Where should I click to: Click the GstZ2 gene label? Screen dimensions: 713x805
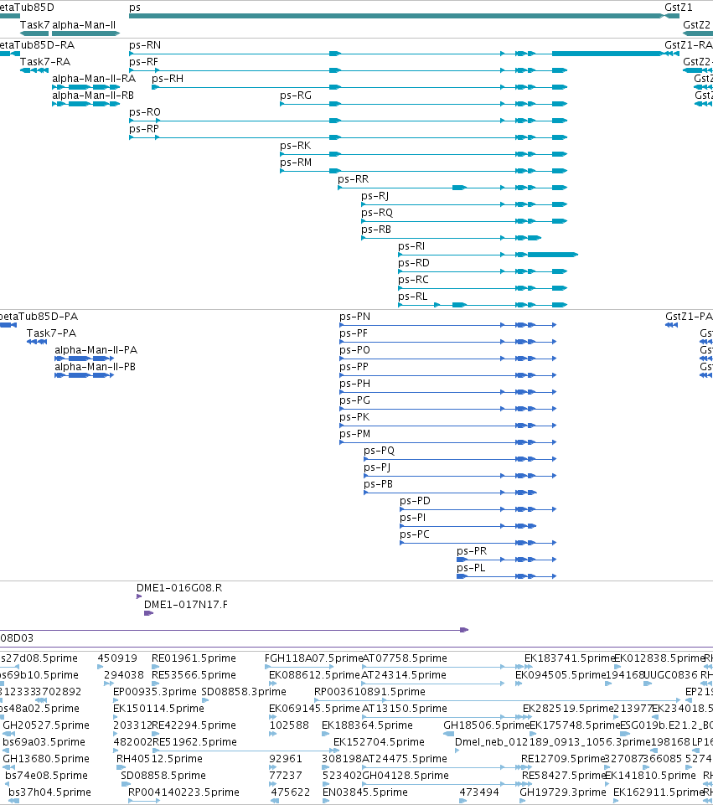[696, 24]
